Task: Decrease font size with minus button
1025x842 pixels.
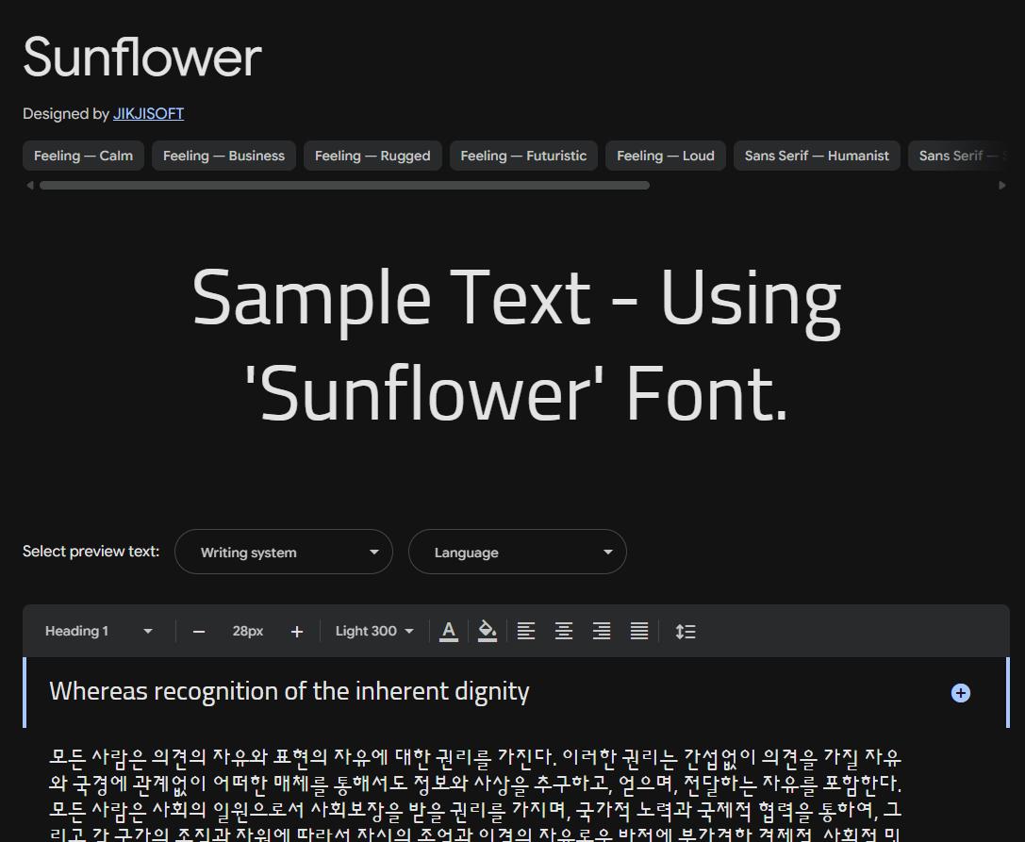Action: click(199, 632)
